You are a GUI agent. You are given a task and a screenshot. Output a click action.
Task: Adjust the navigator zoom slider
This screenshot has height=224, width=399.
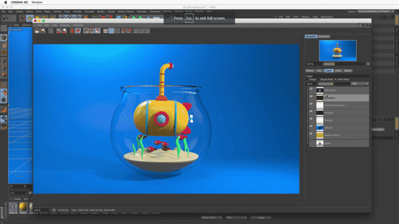click(344, 64)
